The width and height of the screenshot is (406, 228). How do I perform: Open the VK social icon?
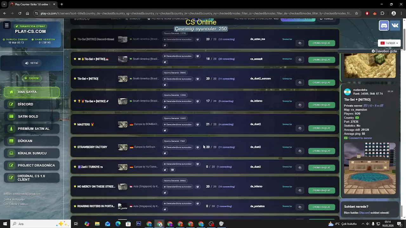pos(395,25)
